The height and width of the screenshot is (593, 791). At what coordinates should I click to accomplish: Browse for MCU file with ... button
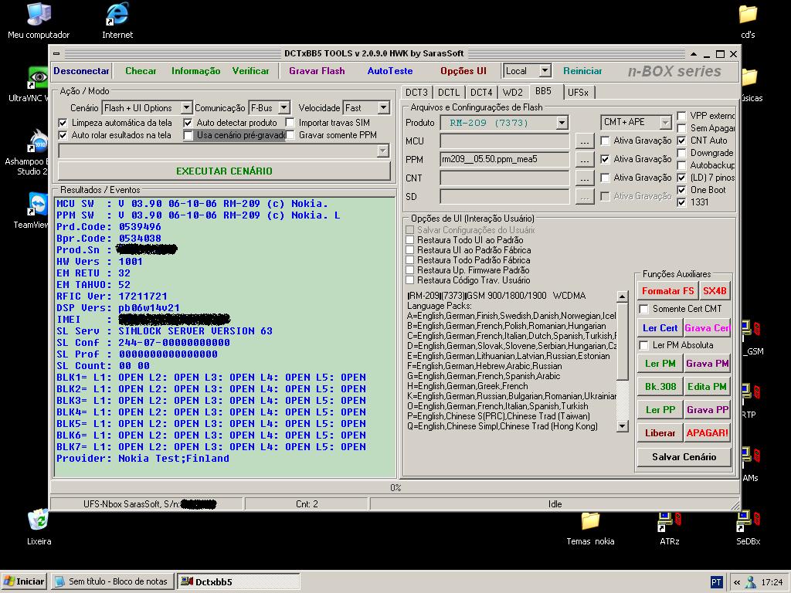(x=584, y=141)
